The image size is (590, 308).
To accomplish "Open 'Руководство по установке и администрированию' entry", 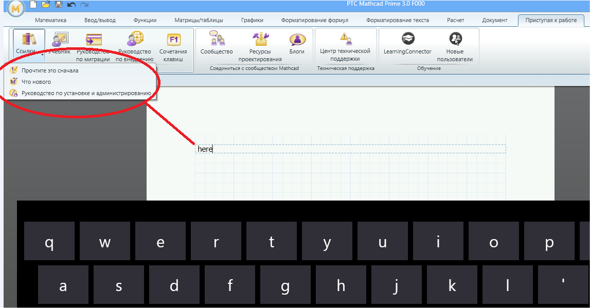I will 80,93.
